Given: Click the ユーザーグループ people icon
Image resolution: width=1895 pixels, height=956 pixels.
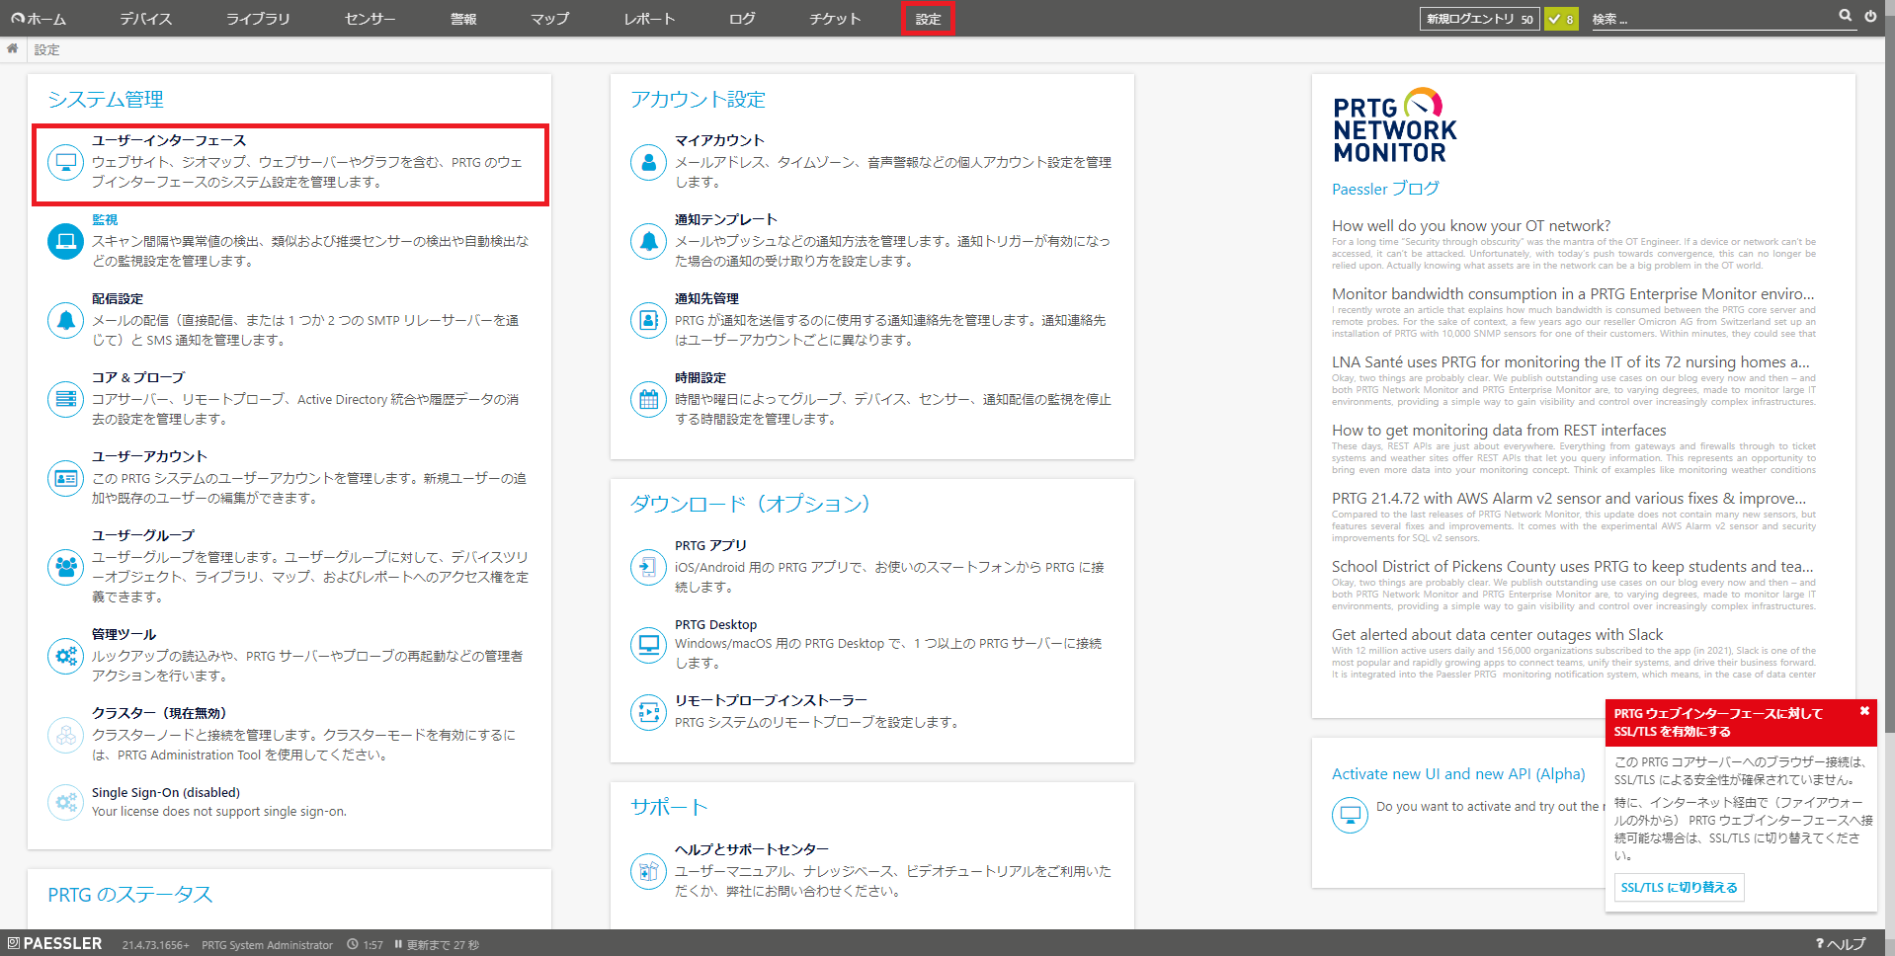Looking at the screenshot, I should tap(64, 567).
